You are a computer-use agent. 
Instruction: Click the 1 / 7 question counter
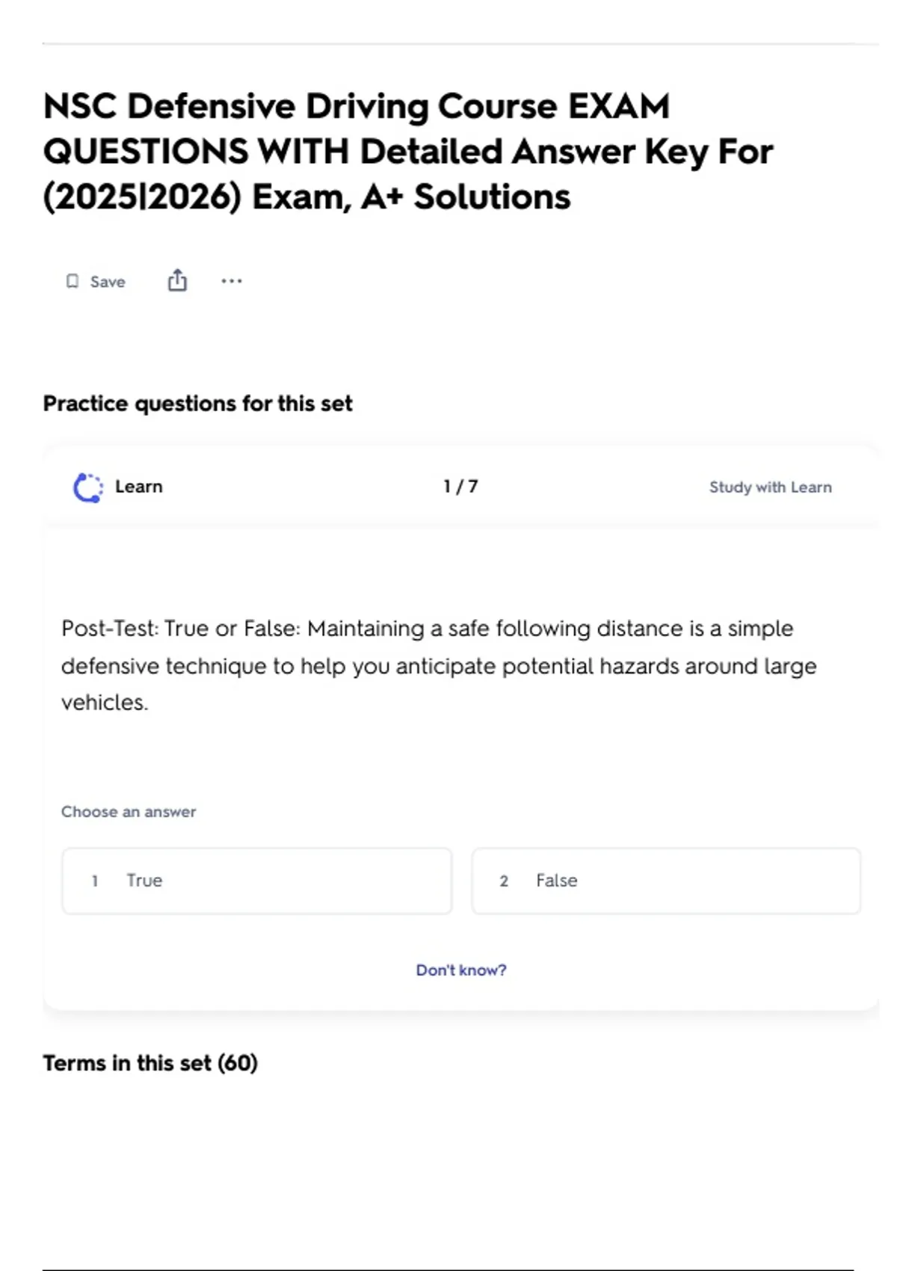[x=460, y=487]
